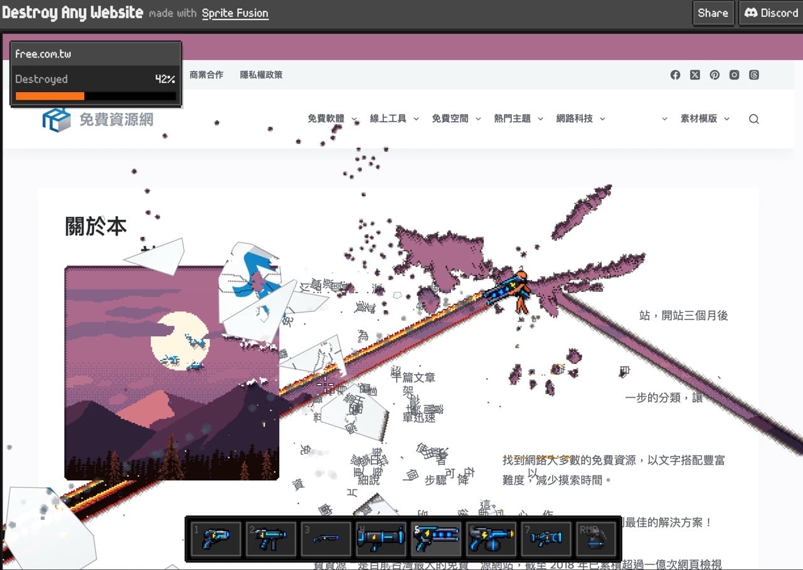Open the 免費空間 menu
This screenshot has height=570, width=803.
450,118
